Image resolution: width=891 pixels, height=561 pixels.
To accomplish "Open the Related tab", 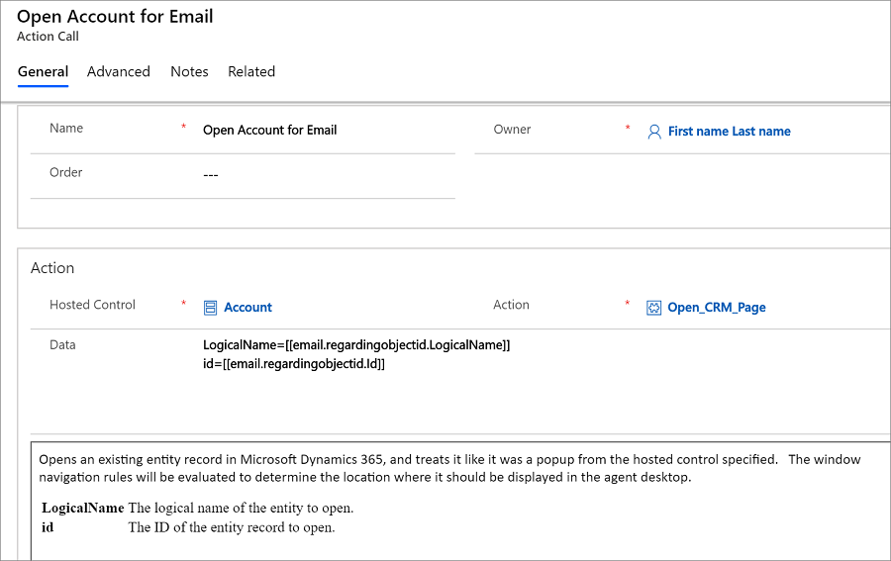I will (251, 71).
